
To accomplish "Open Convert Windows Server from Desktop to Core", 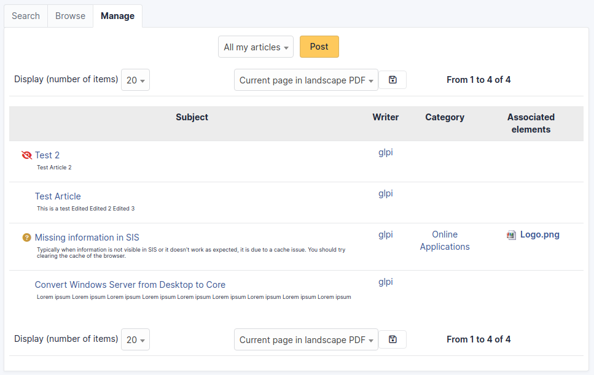I will tap(130, 285).
